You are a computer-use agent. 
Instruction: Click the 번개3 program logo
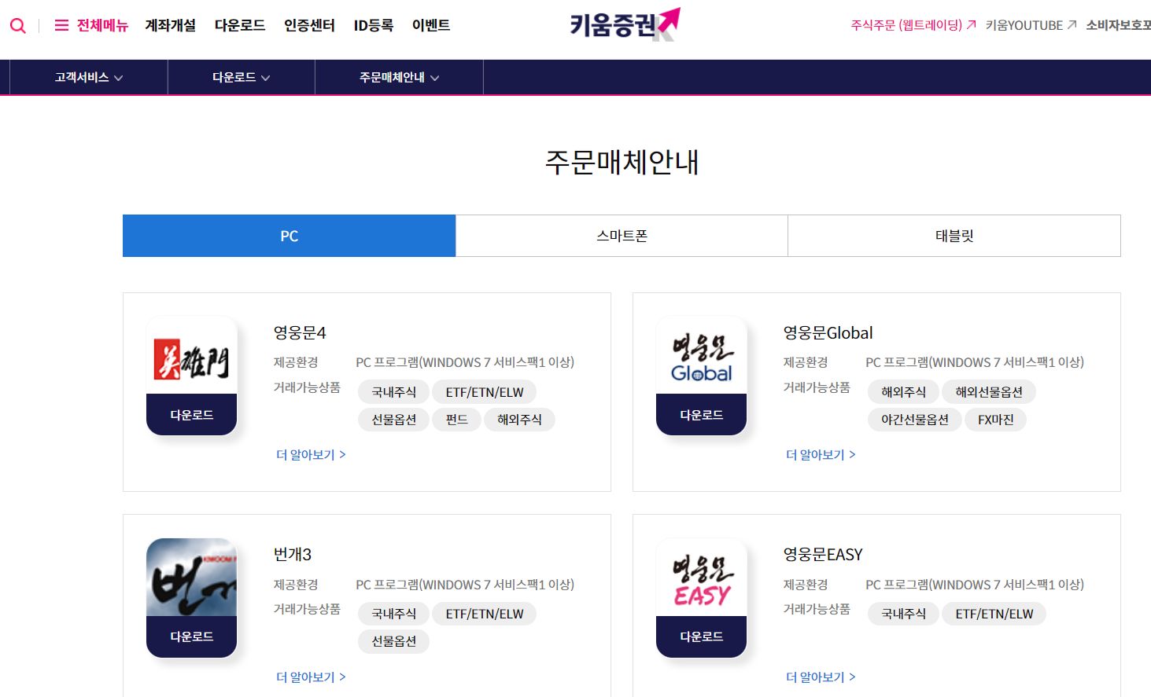click(191, 578)
